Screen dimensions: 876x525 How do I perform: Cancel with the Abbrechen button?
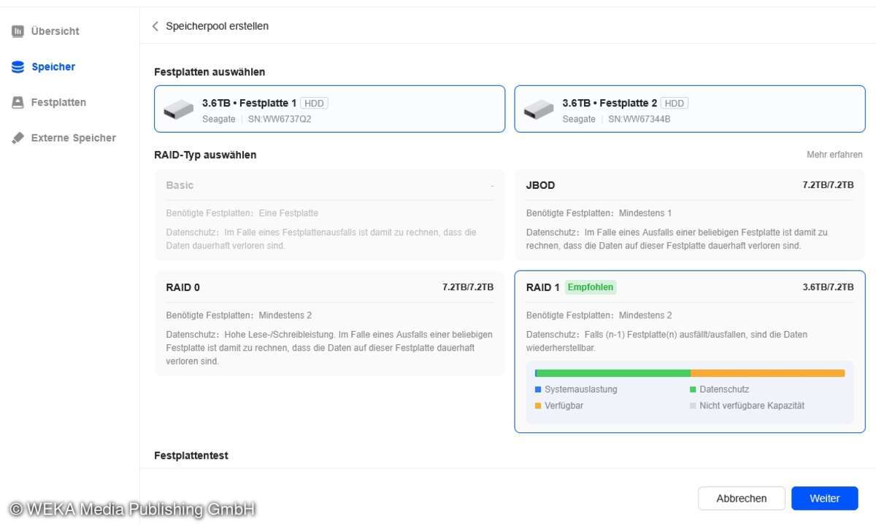pyautogui.click(x=741, y=499)
